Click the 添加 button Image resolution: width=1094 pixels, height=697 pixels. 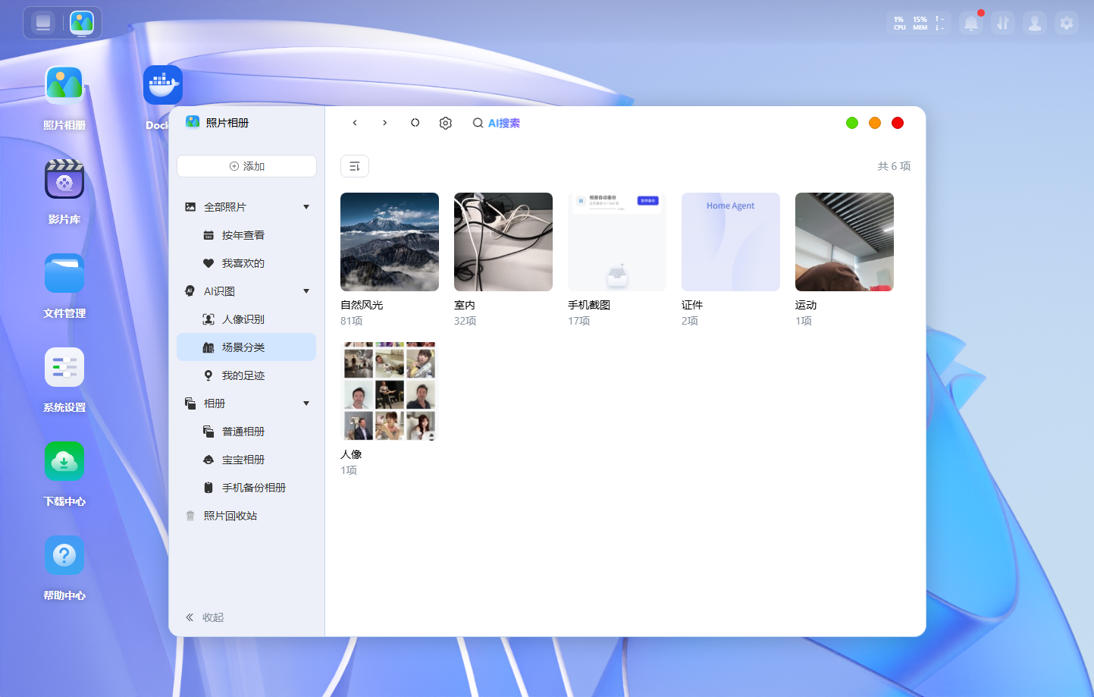(x=246, y=166)
